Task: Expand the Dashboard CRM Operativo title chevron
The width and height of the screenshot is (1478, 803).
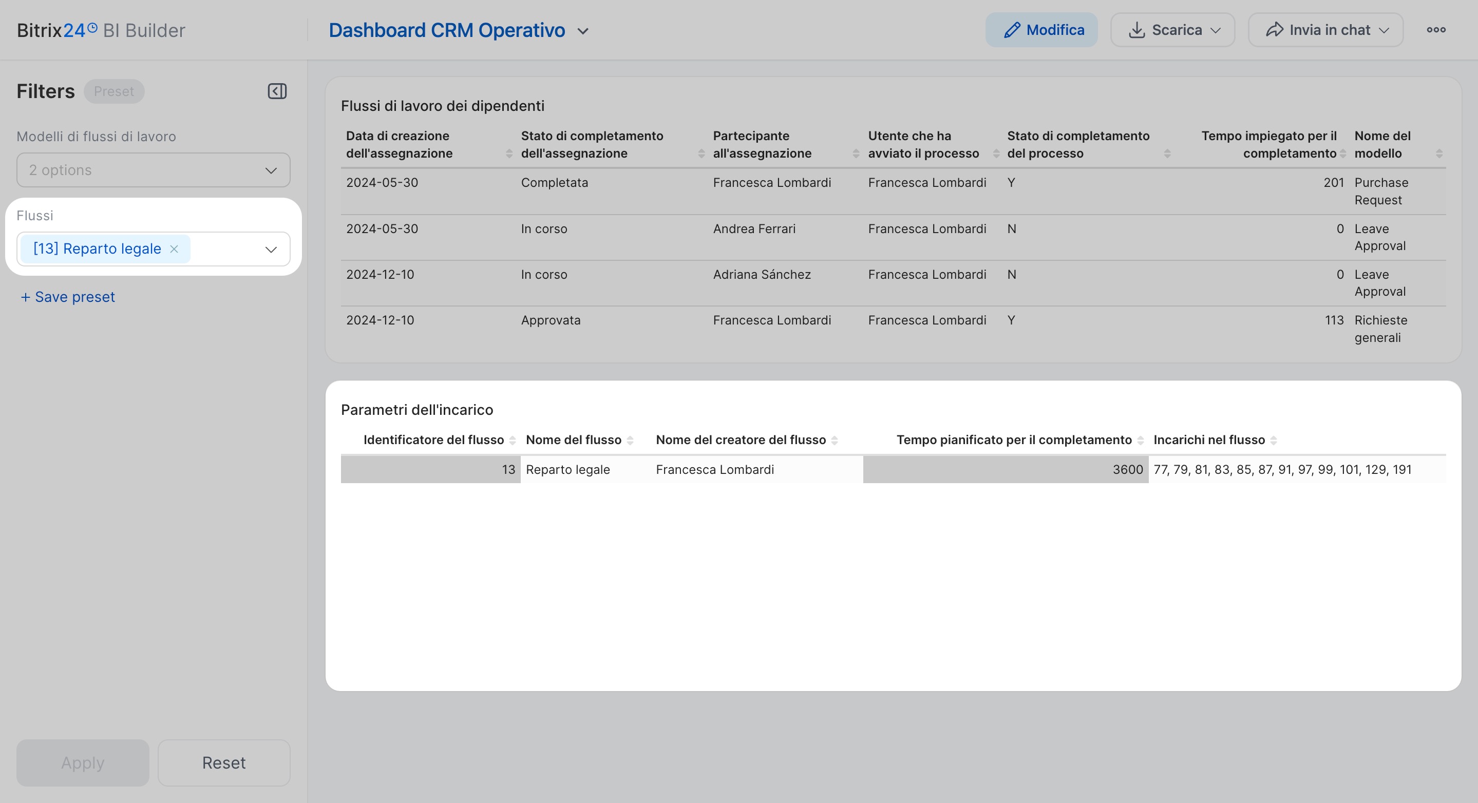Action: (583, 31)
